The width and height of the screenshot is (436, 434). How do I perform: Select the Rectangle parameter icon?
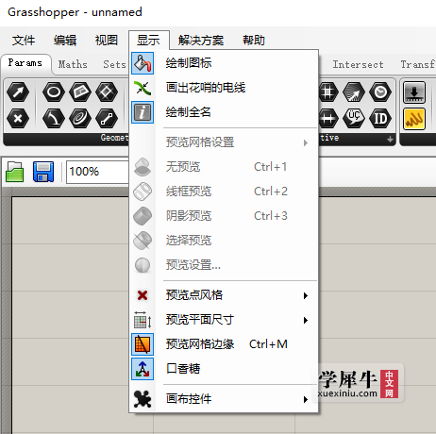(x=80, y=92)
